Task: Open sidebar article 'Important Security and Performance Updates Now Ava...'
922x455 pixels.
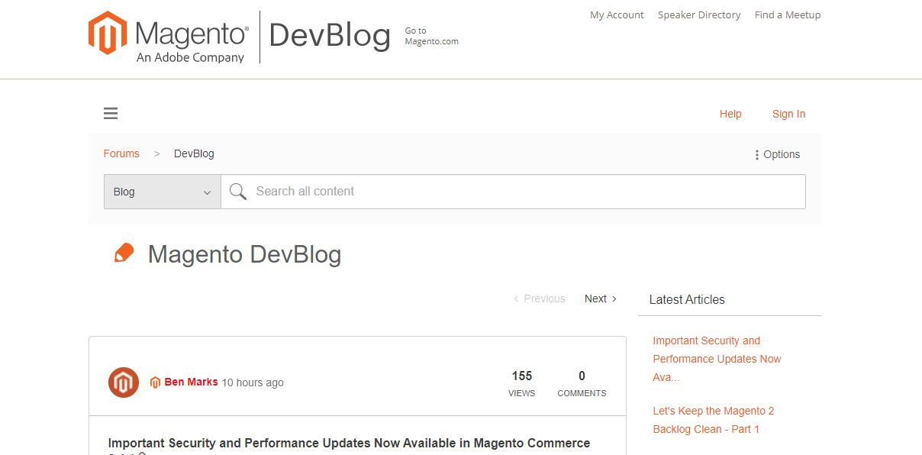Action: click(x=717, y=359)
